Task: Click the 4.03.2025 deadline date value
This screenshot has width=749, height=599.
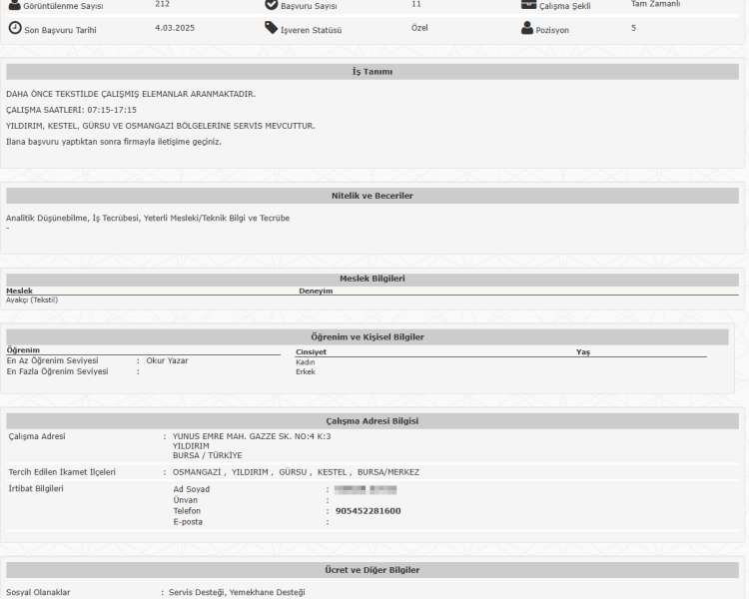Action: [x=175, y=28]
